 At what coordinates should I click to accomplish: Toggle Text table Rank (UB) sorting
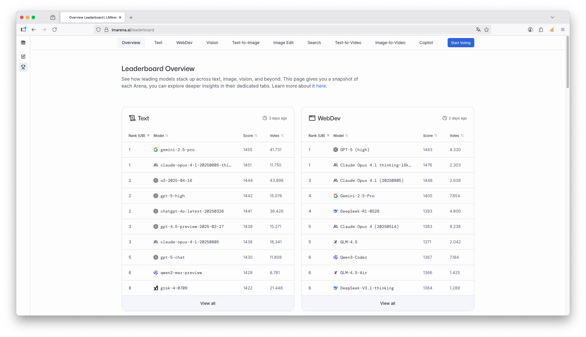139,135
